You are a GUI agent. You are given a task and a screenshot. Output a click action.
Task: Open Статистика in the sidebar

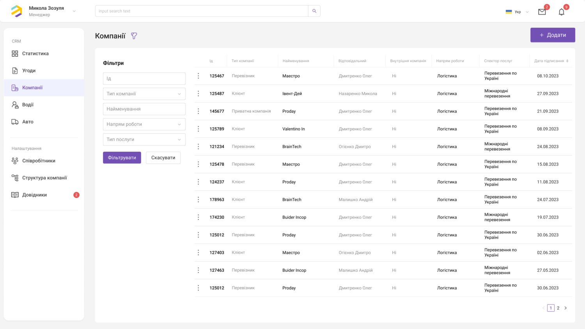[x=44, y=53]
